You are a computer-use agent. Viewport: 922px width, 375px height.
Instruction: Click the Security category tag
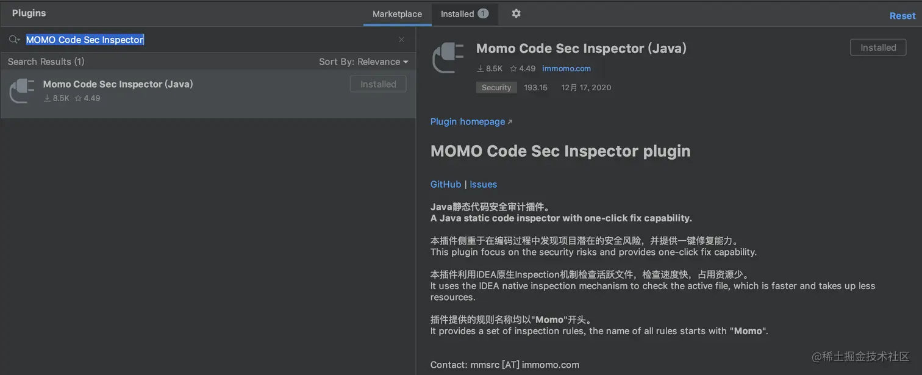pos(496,87)
